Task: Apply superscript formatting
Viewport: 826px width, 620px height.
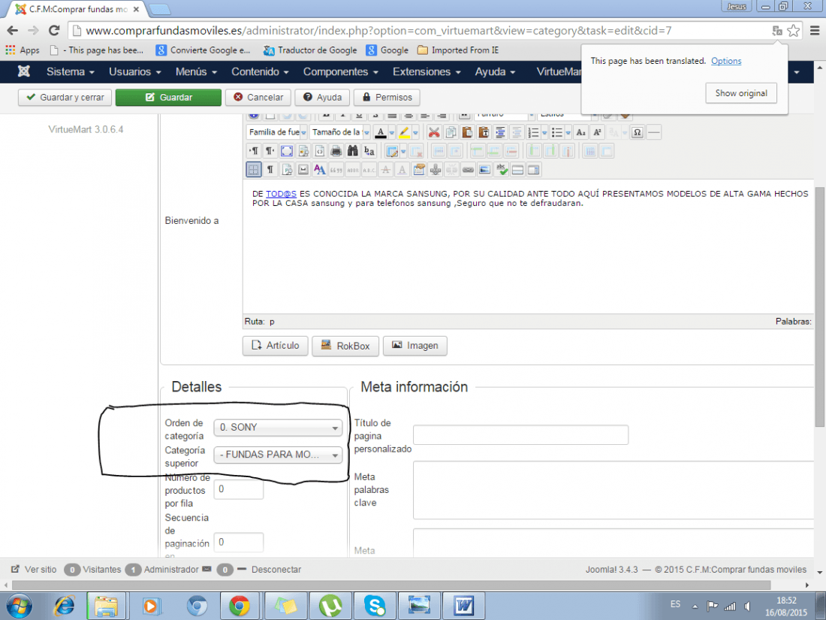Action: pyautogui.click(x=597, y=132)
